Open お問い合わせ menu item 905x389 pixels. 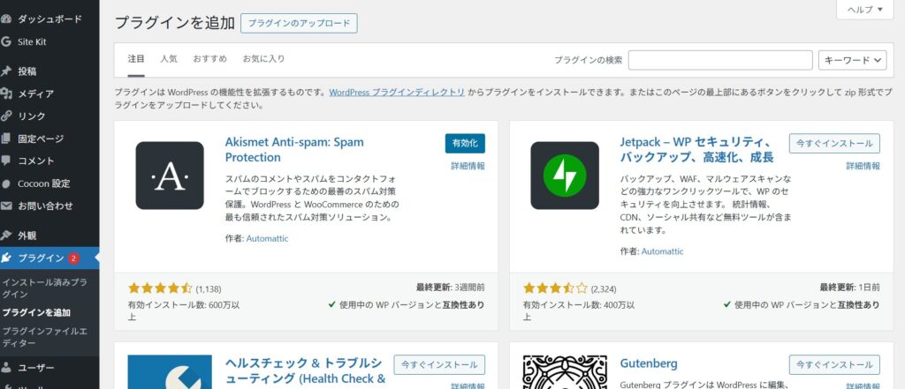(49, 206)
